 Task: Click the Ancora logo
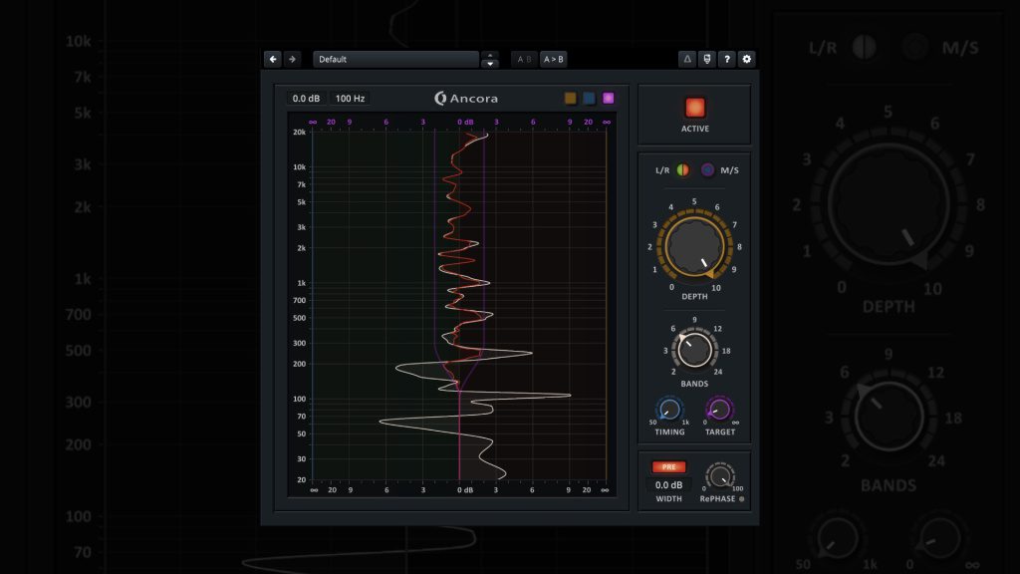(x=466, y=98)
